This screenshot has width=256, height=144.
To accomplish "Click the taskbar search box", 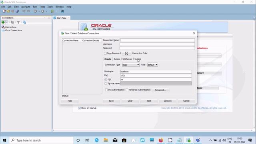I will click(42, 140).
